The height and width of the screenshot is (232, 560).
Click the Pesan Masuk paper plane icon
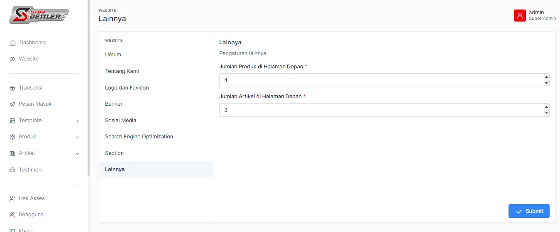(x=12, y=104)
